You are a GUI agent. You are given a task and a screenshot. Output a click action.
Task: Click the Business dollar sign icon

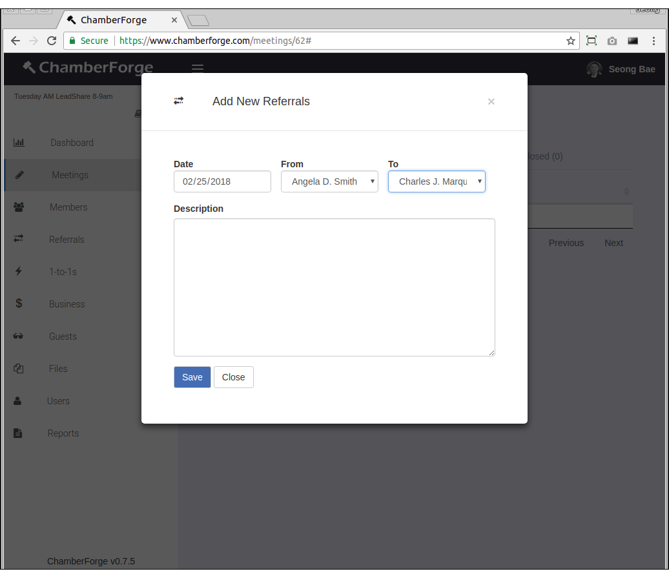point(19,304)
